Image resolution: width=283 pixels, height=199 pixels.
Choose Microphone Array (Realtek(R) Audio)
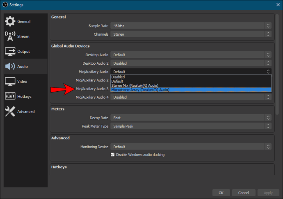coord(191,90)
